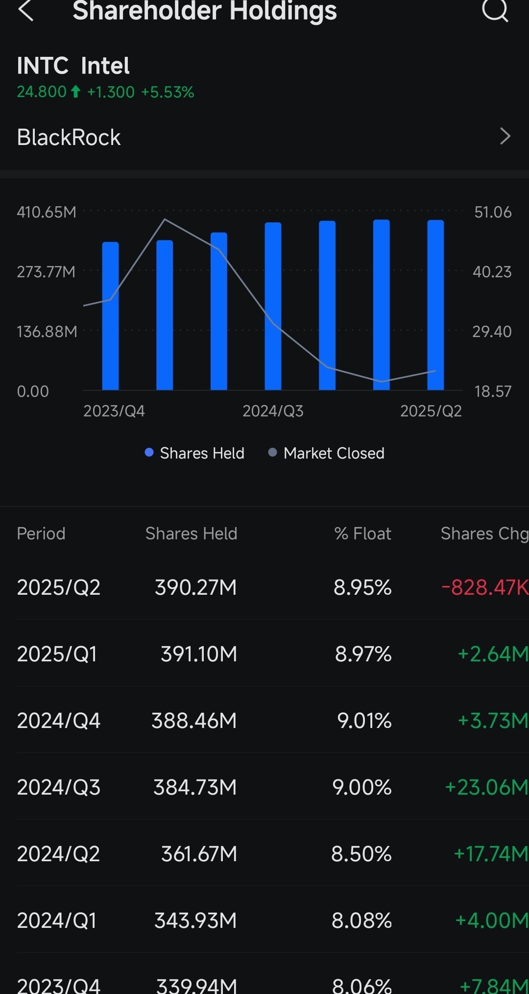Tap the 384.73M shares held value
The image size is (529, 994).
[195, 787]
